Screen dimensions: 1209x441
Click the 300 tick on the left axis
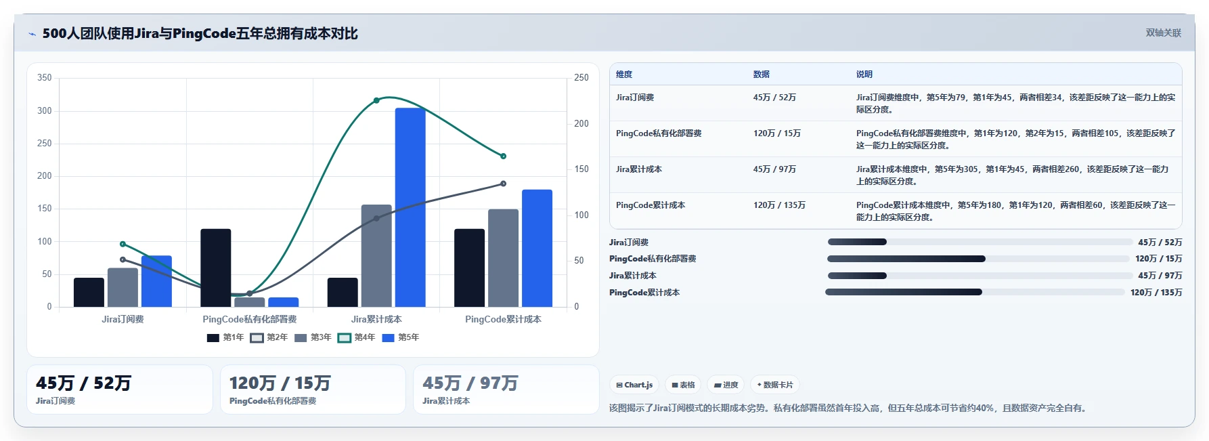click(x=45, y=110)
